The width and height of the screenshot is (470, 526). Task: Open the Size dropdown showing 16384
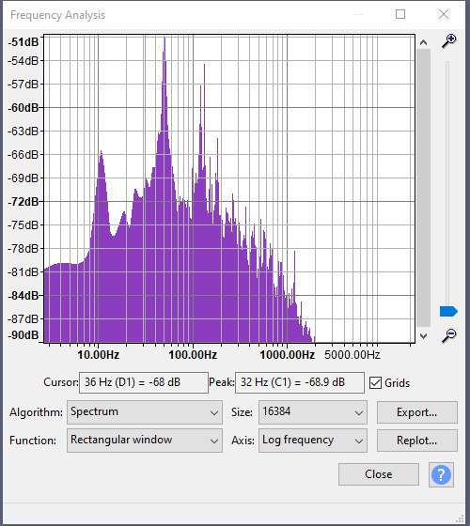click(x=312, y=412)
